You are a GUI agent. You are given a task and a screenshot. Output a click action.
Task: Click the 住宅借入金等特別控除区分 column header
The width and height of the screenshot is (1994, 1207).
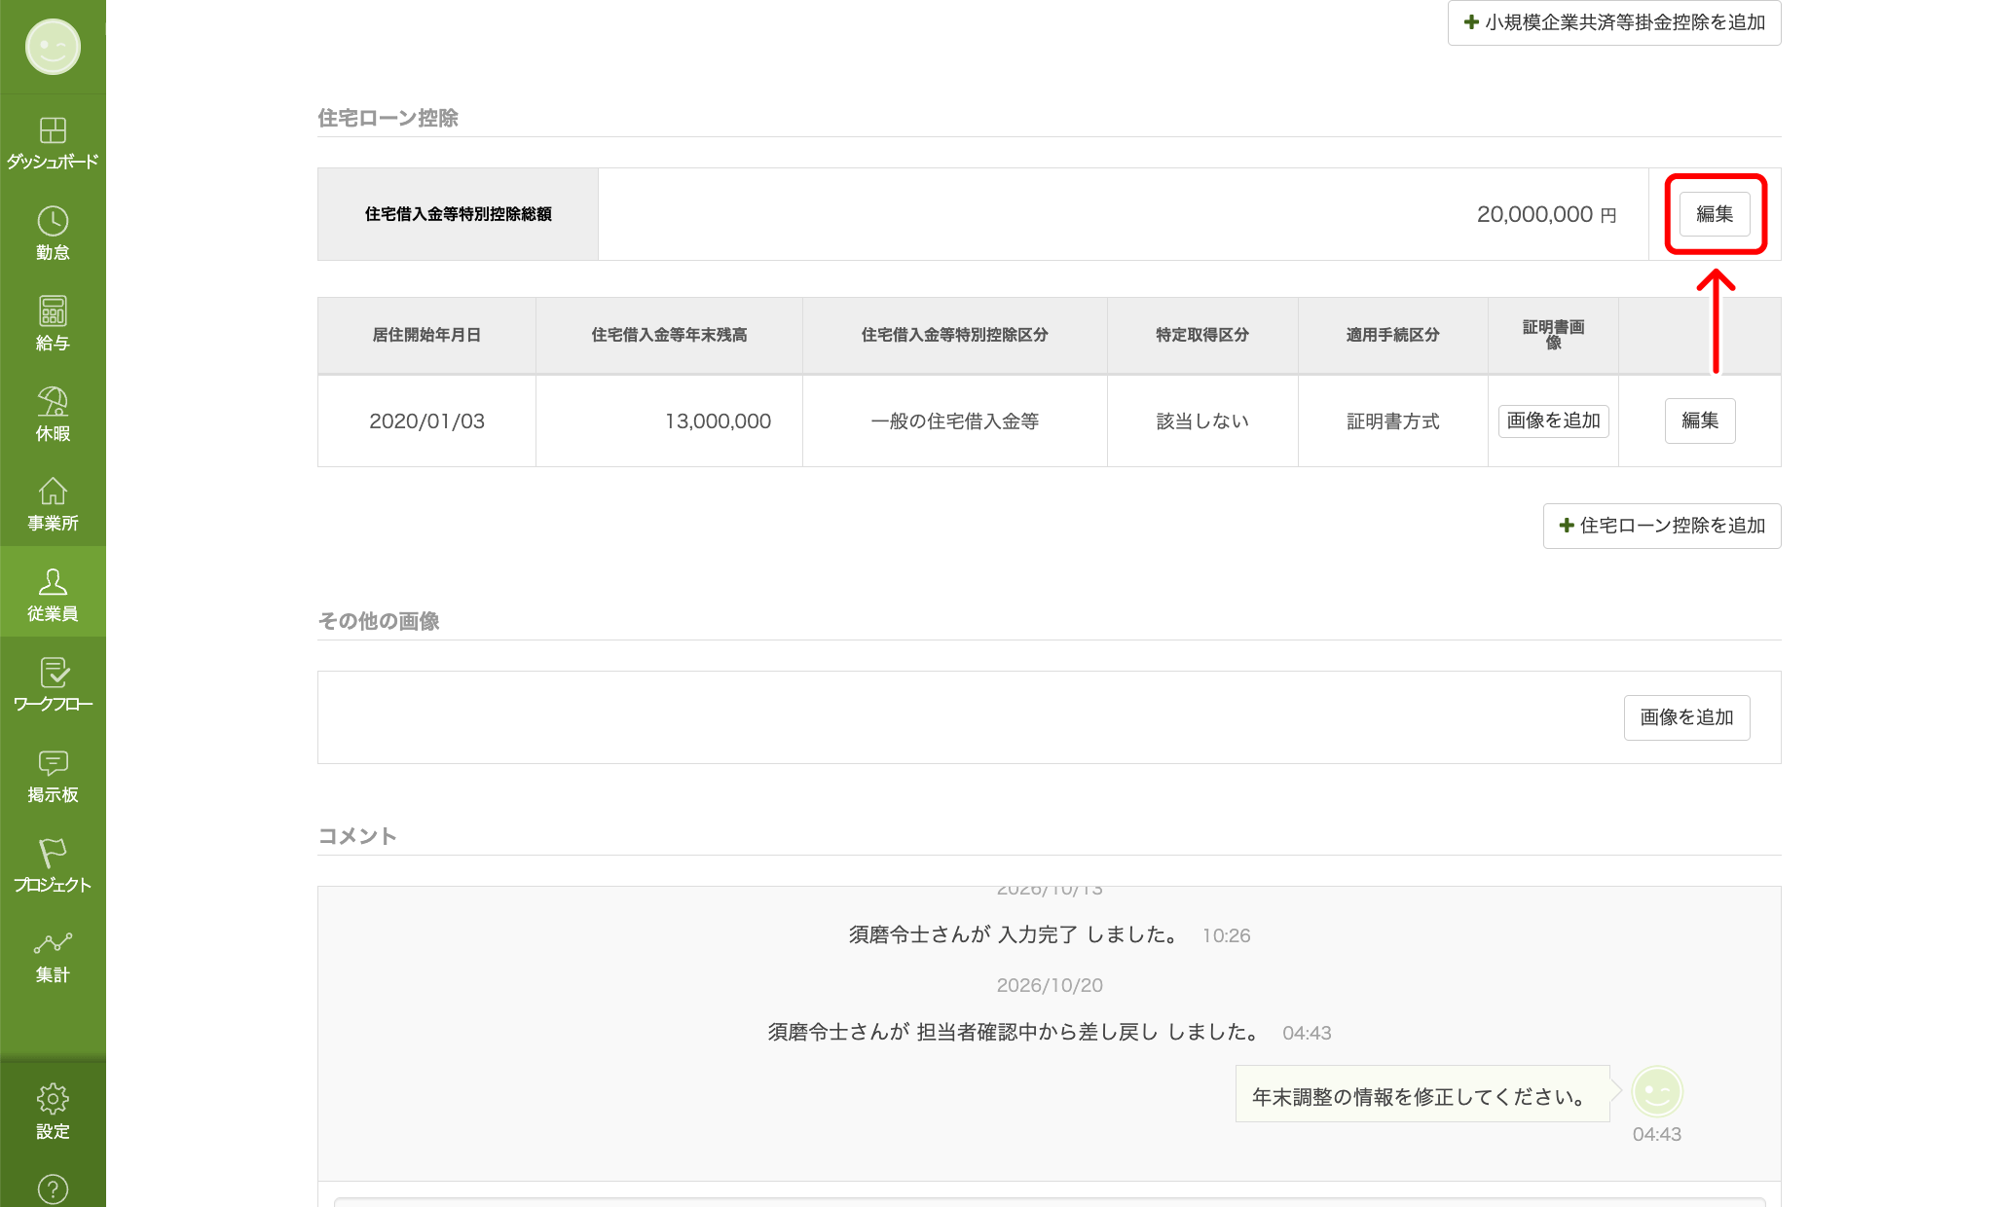click(x=954, y=335)
